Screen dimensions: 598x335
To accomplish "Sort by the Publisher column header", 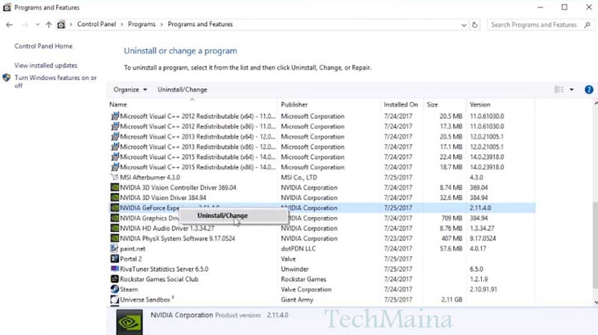I will click(x=328, y=104).
